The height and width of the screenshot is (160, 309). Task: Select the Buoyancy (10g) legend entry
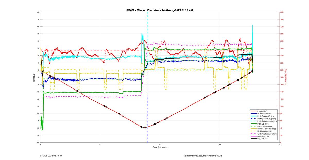pos(264,136)
